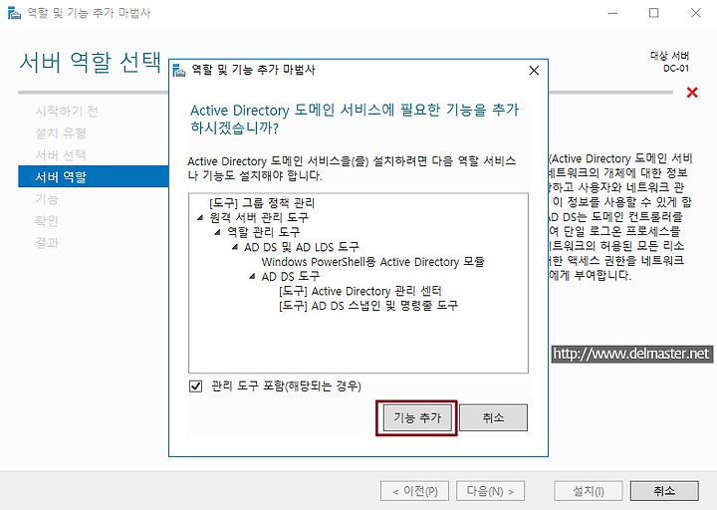This screenshot has width=717, height=510.
Task: Click 설치(I) button in main wizard
Action: pyautogui.click(x=589, y=491)
